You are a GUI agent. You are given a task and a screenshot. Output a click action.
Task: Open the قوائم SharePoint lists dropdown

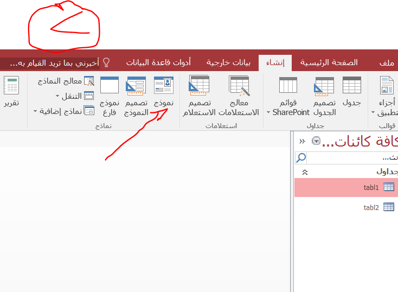pyautogui.click(x=288, y=96)
